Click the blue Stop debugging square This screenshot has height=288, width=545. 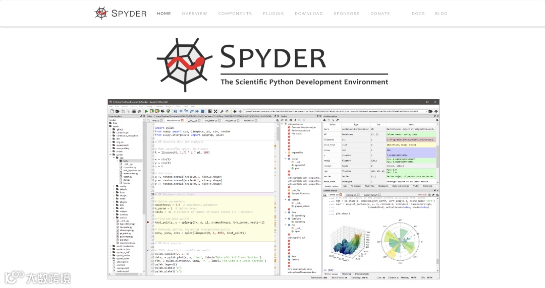pos(203,111)
